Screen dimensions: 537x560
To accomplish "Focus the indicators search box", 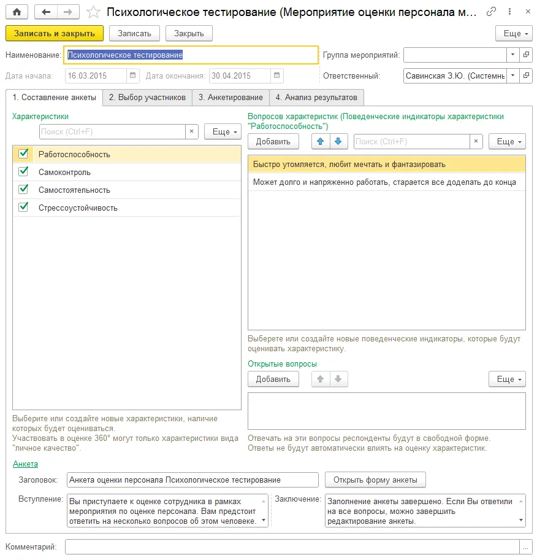I will pyautogui.click(x=411, y=141).
